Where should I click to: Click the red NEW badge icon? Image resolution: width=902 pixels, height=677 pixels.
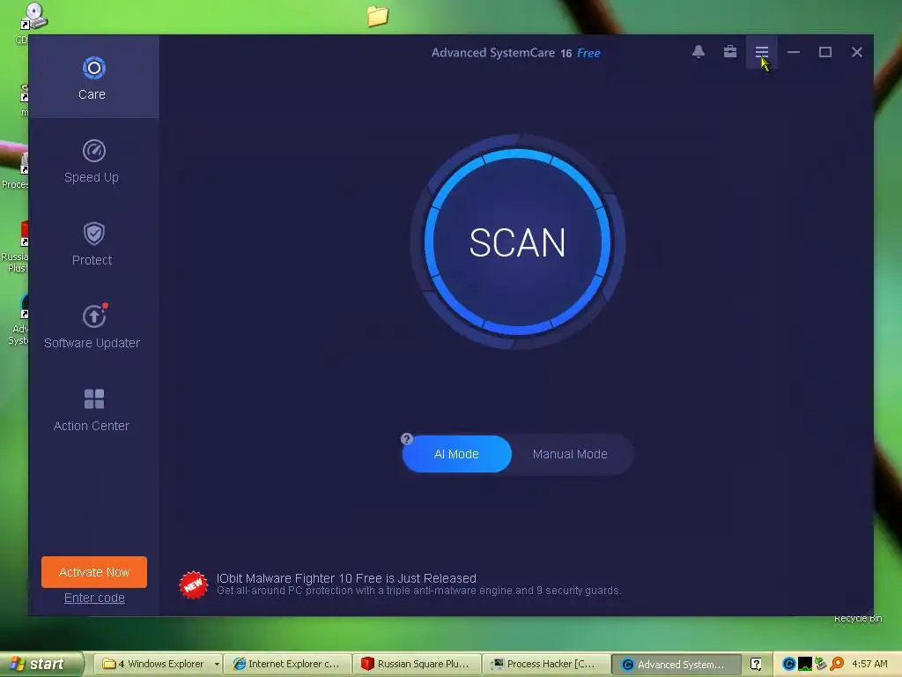coord(193,585)
